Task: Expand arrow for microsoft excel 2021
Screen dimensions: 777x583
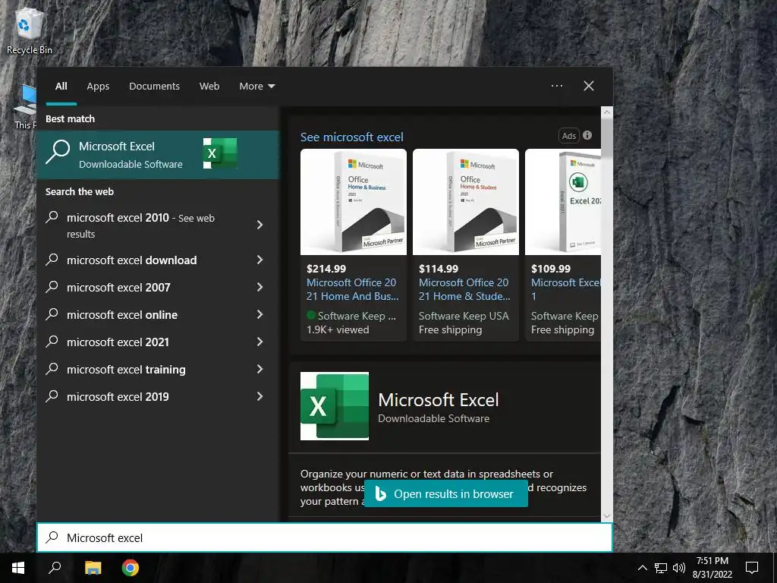Action: coord(260,342)
